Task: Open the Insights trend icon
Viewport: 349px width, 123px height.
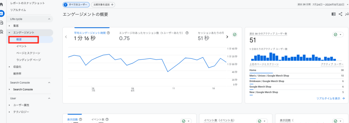Action: point(347,14)
